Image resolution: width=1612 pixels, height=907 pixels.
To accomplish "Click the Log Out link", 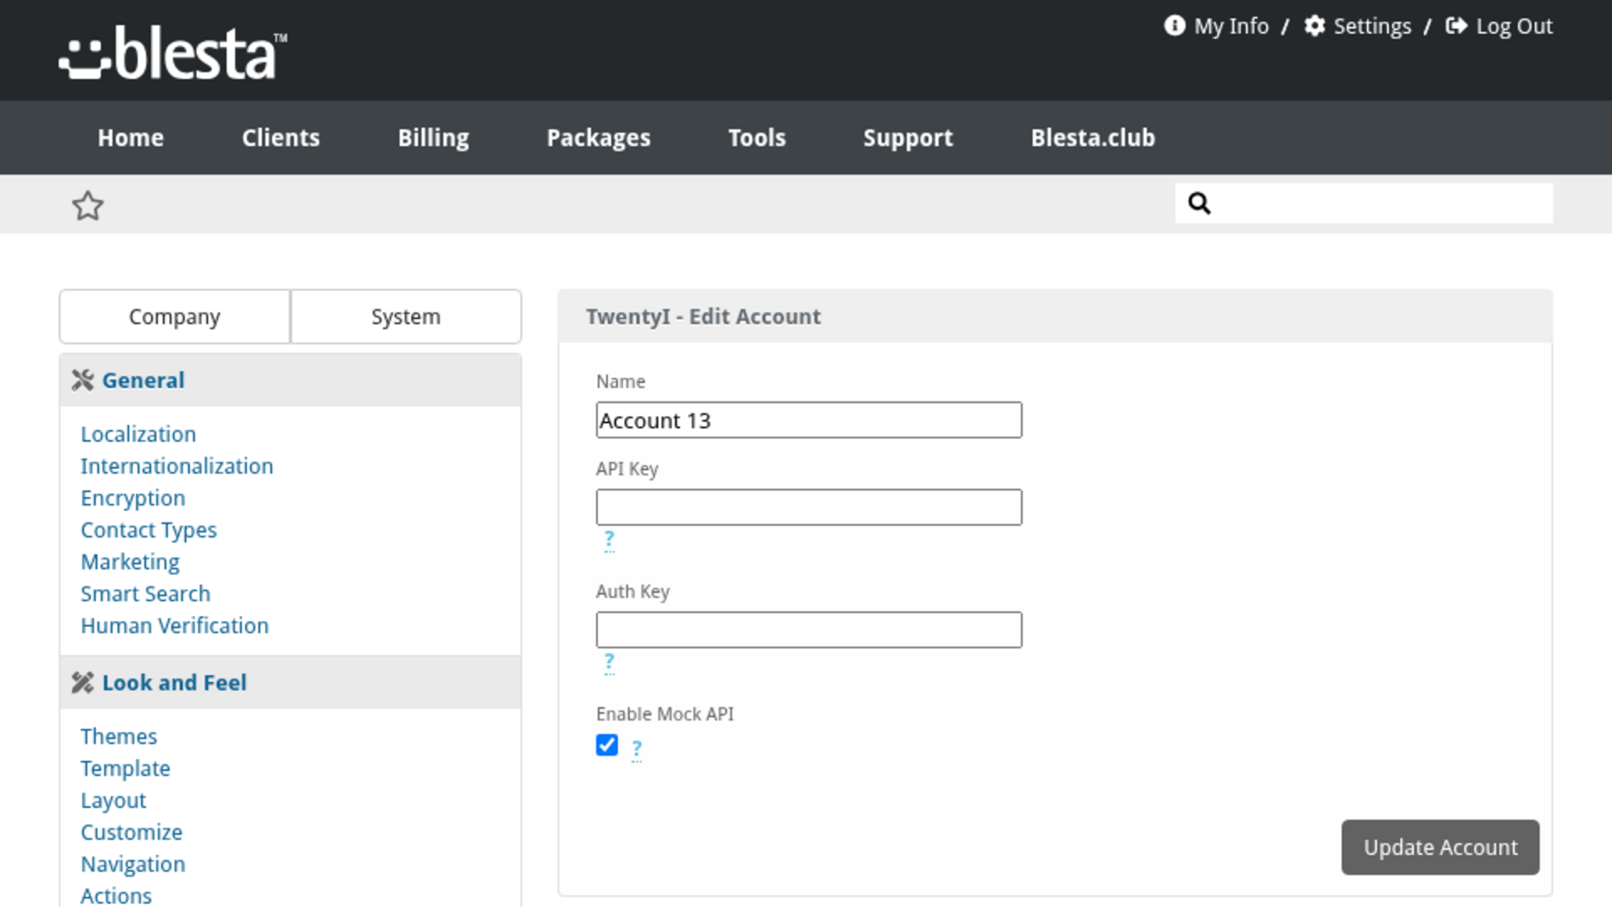I will 1514,26.
